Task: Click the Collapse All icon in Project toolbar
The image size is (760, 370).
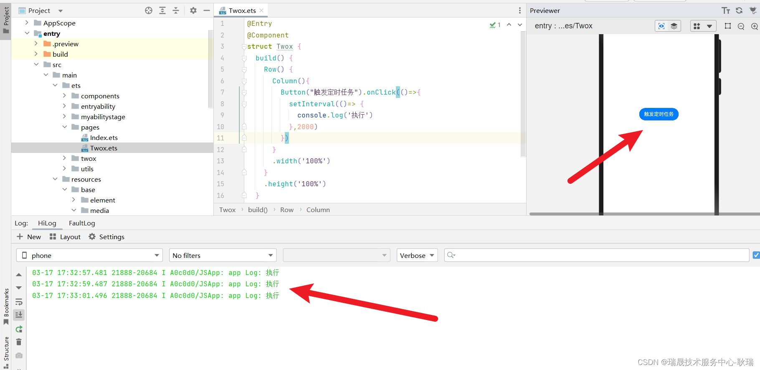Action: (x=176, y=10)
